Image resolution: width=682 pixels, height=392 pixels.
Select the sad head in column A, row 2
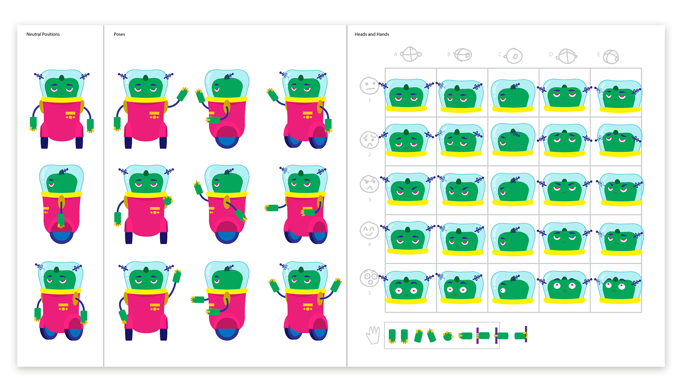(407, 140)
